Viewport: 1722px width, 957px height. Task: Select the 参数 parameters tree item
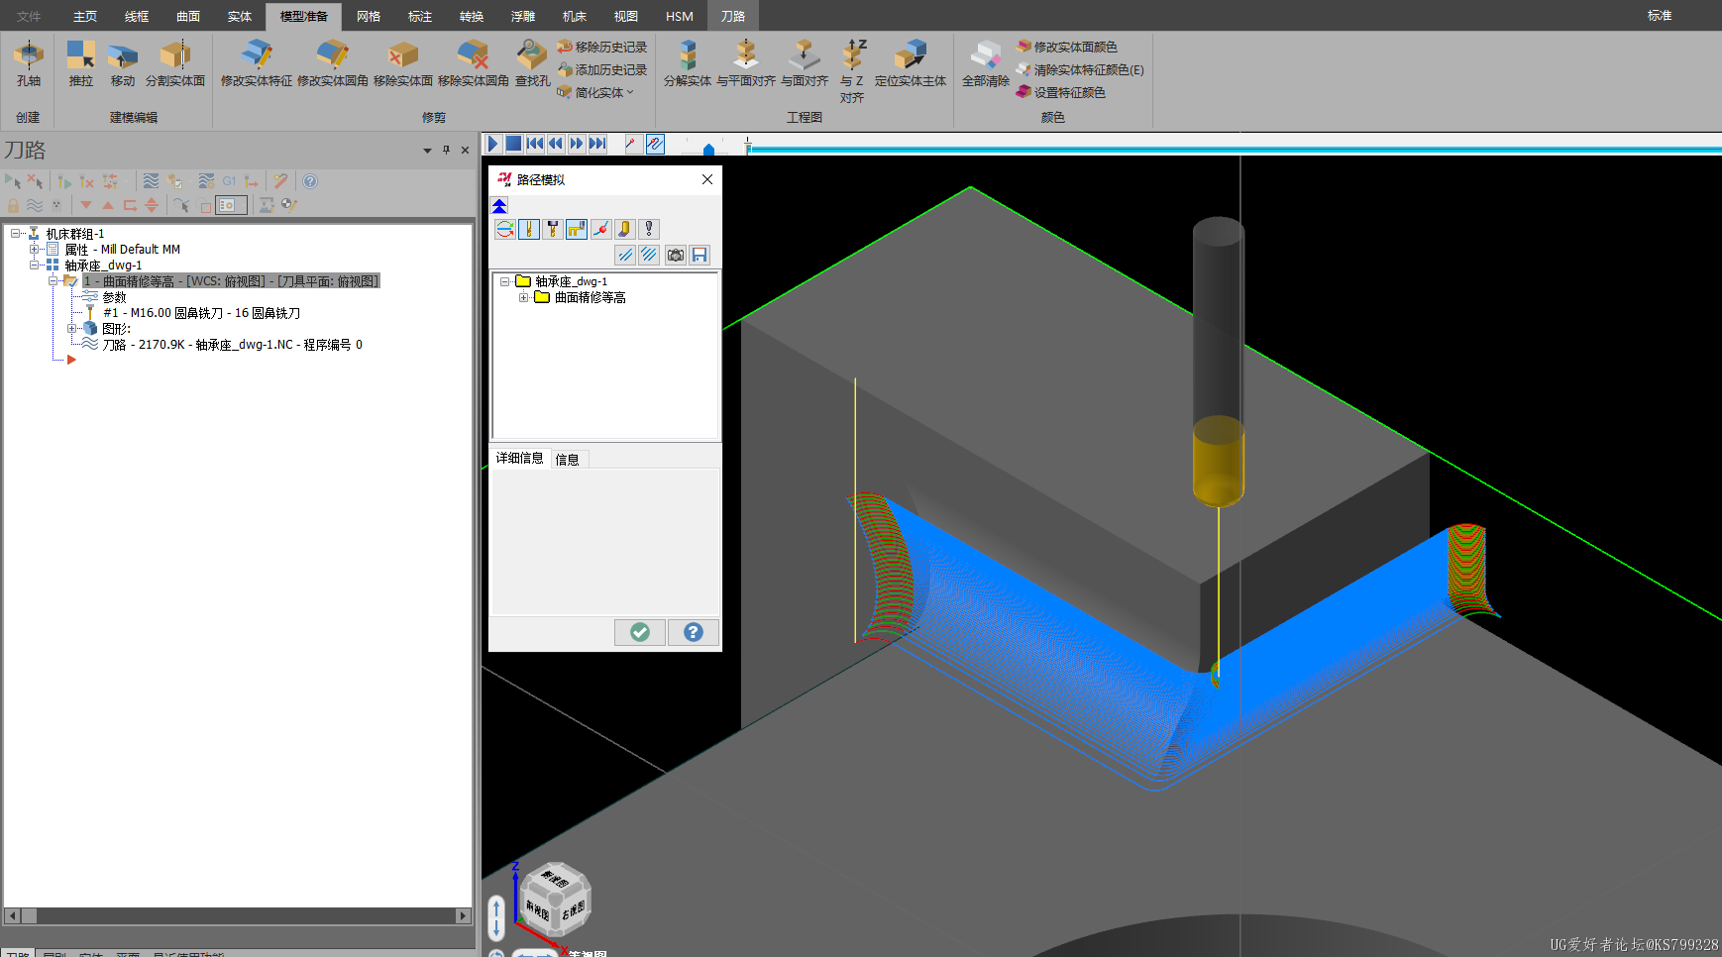(x=115, y=297)
